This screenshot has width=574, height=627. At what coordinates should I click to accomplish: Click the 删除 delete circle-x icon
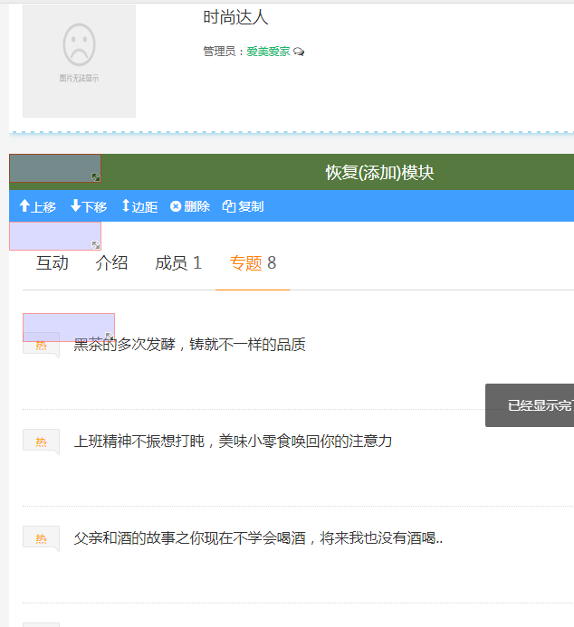[176, 206]
